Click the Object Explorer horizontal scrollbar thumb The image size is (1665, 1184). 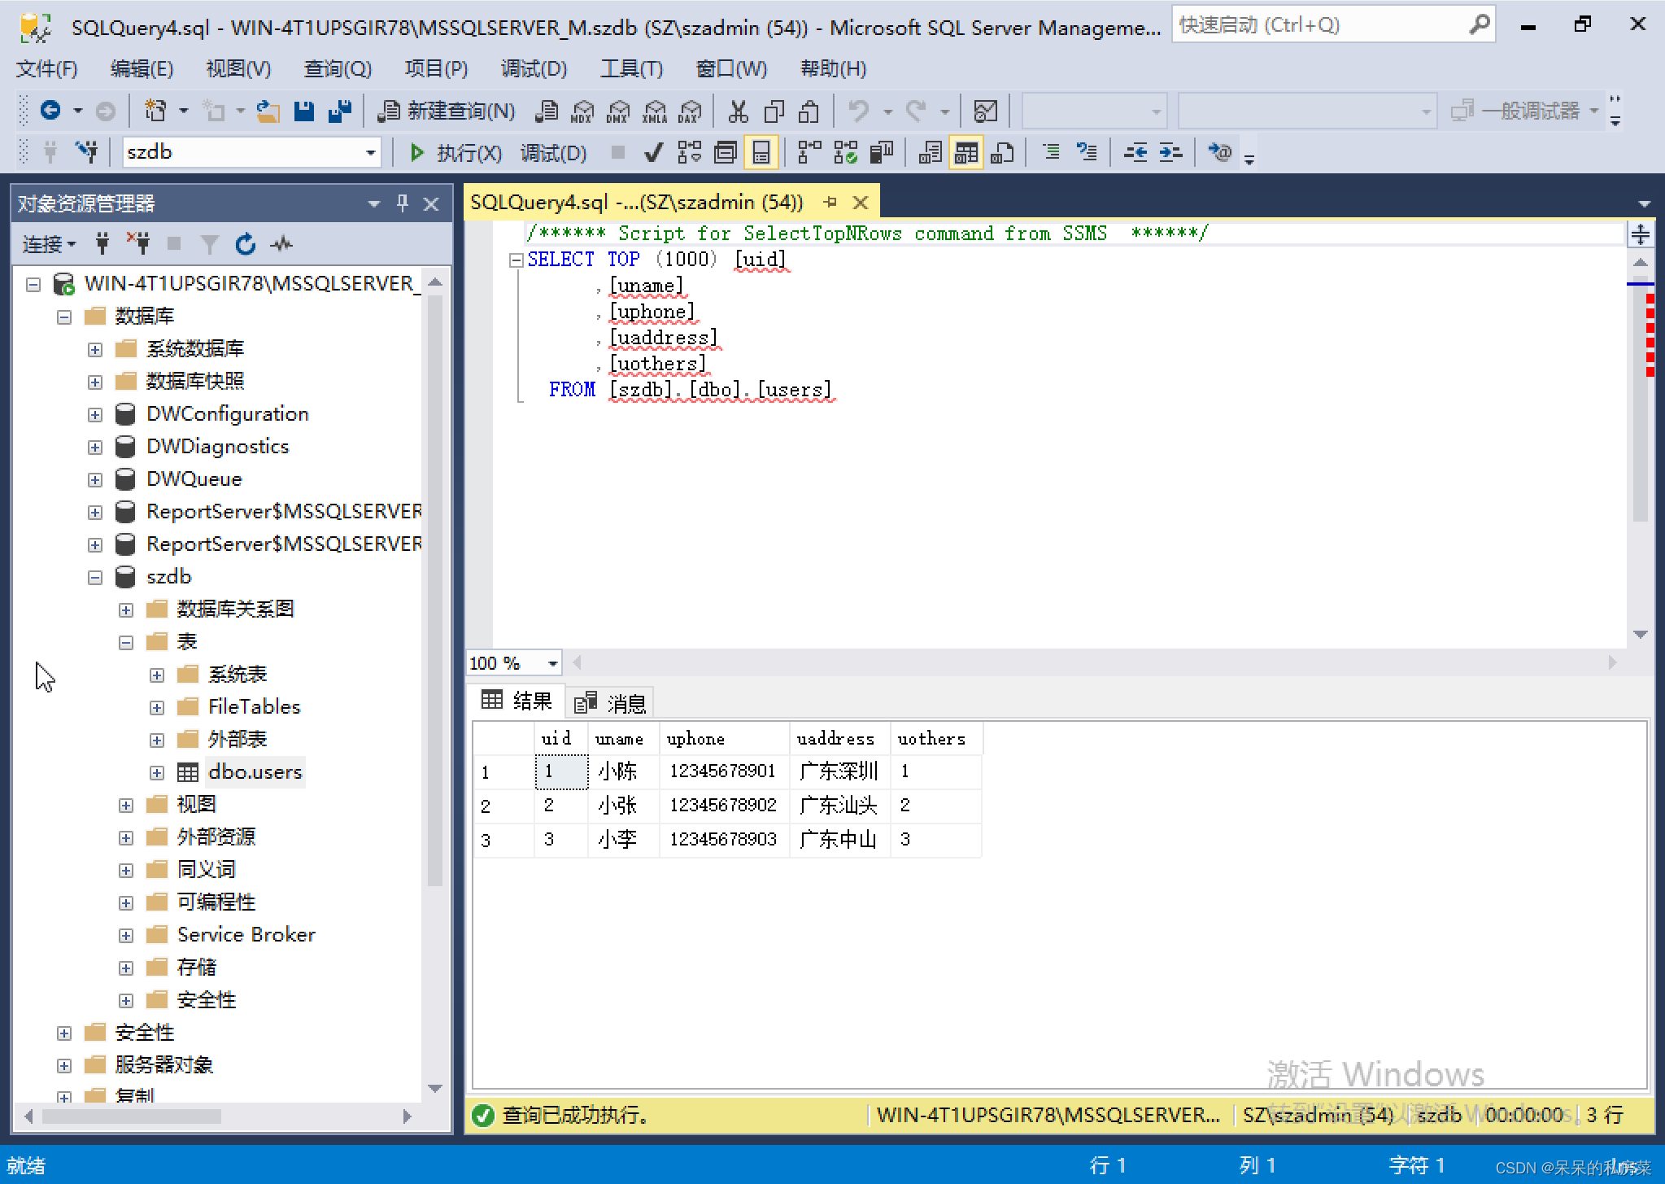pyautogui.click(x=131, y=1116)
